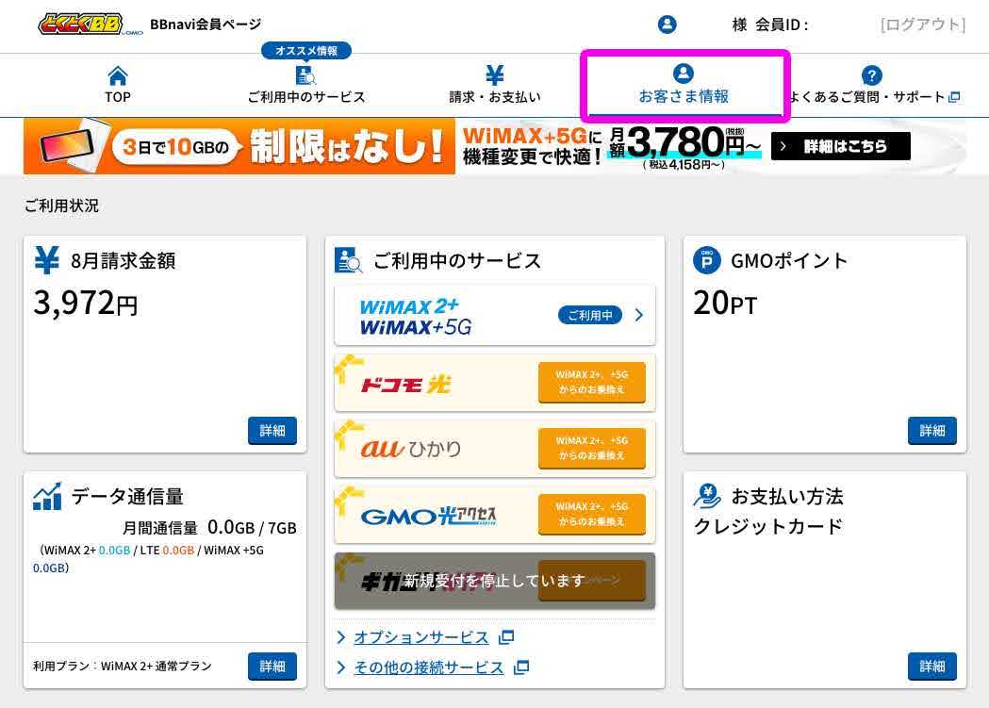Screen dimensions: 989x708
Task: Click the TOP home icon
Action: pyautogui.click(x=118, y=75)
